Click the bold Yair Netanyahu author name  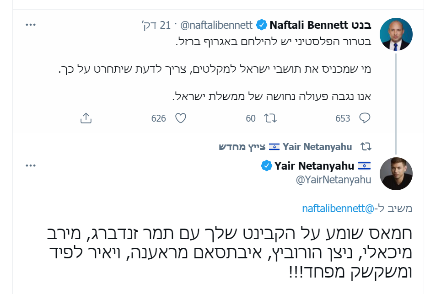coord(313,165)
